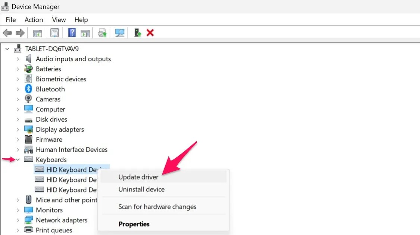Click the Back navigation arrow
Screen dimensions: 420x235
point(7,32)
